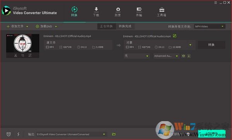232x140 pixels.
Task: Open the Convert (转换) tab
Action: (74, 12)
